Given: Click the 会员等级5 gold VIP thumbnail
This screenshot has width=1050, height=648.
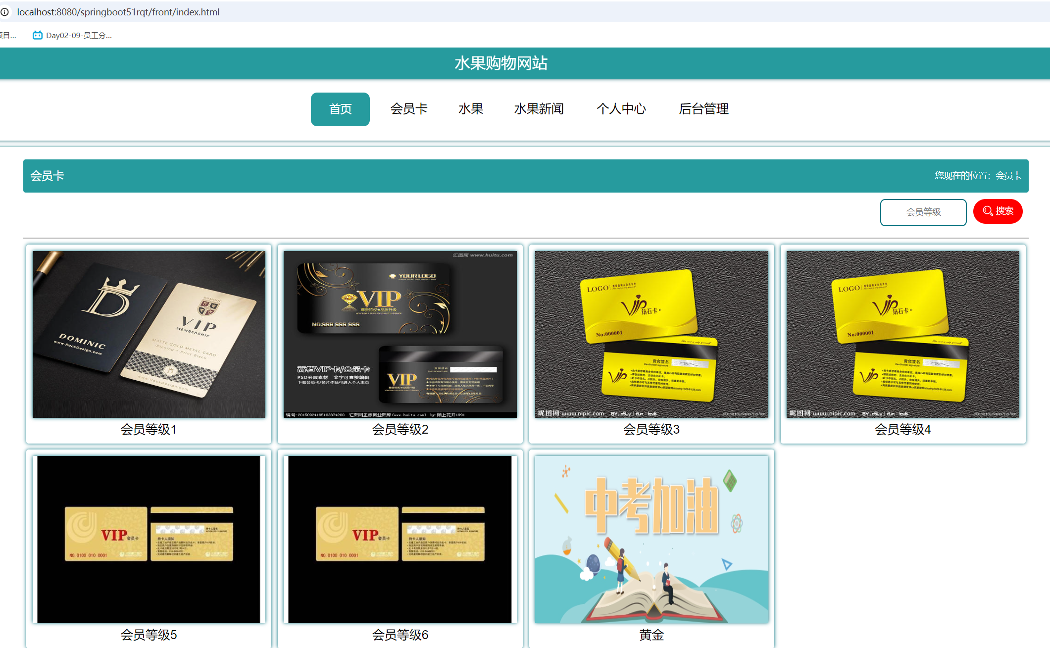Looking at the screenshot, I should coord(149,539).
